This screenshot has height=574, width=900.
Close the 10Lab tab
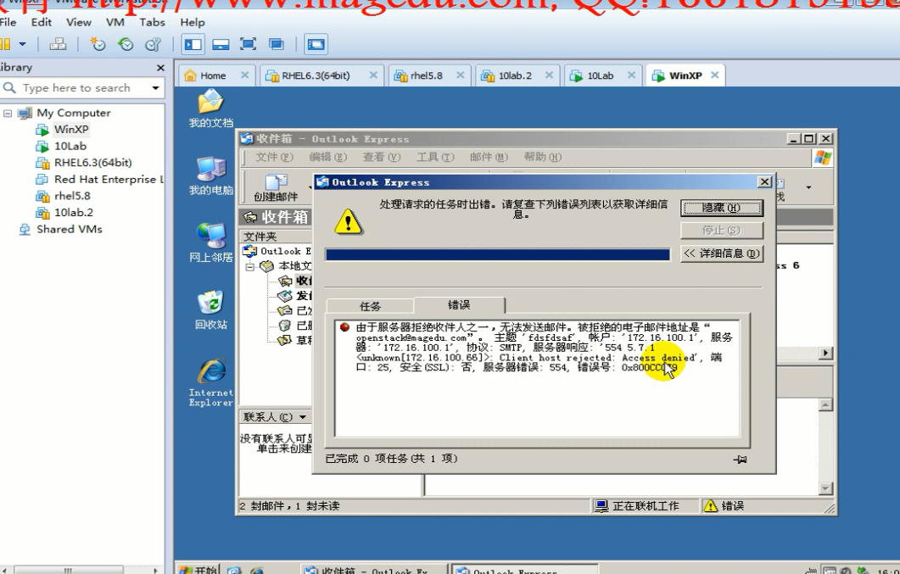(x=631, y=75)
